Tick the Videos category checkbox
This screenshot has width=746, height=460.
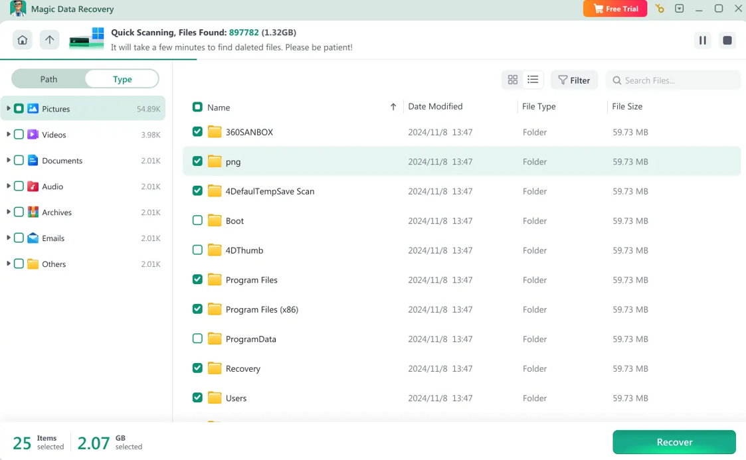pyautogui.click(x=19, y=135)
